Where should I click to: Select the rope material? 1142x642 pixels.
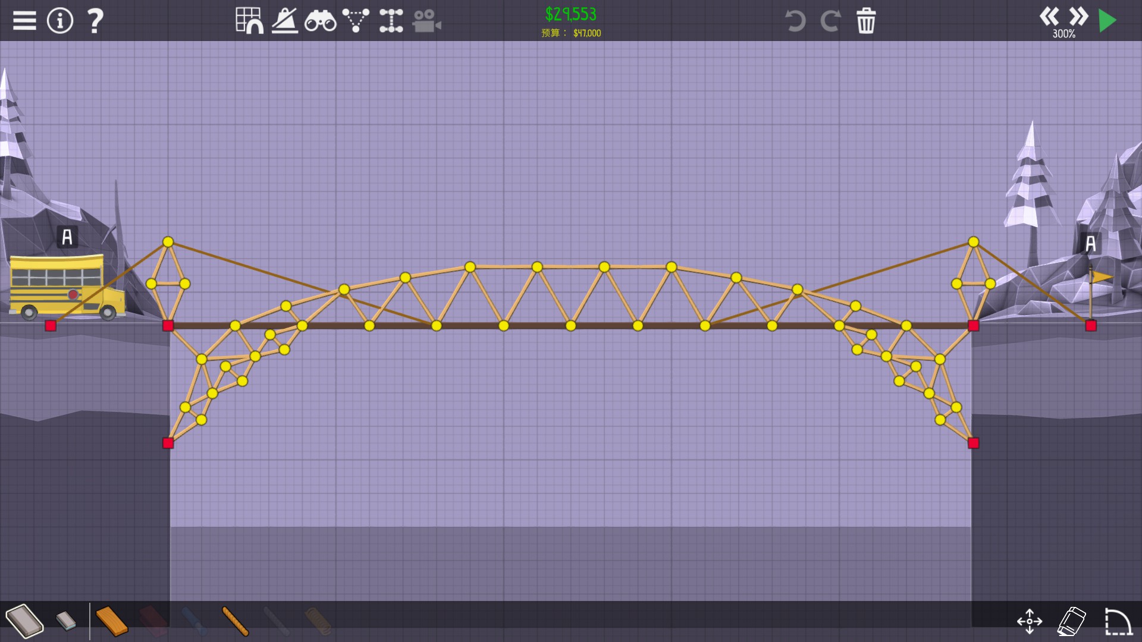pos(235,621)
